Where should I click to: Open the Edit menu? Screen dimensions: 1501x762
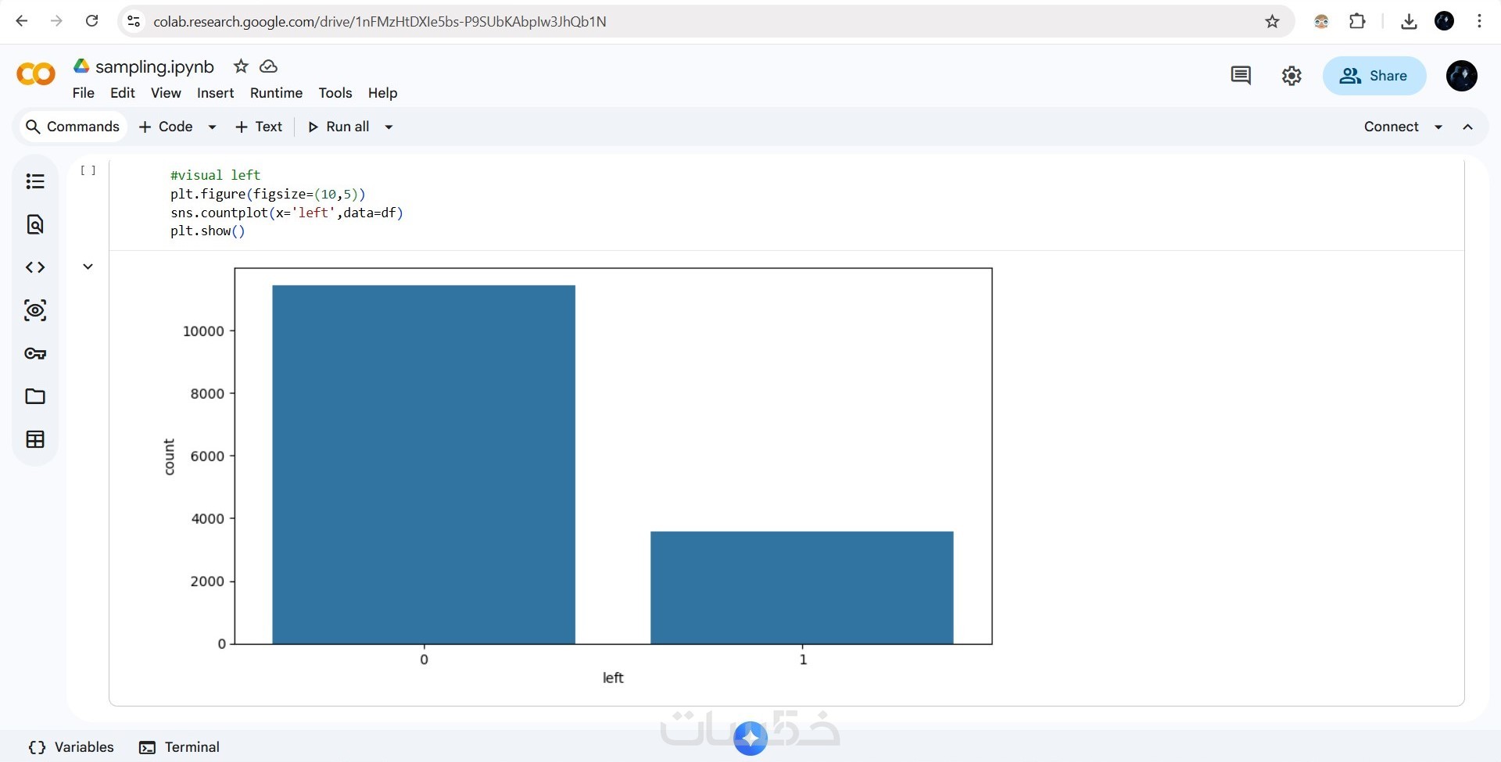click(x=123, y=93)
